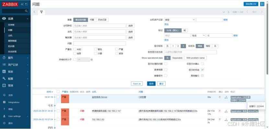Open the 包含 tag operator dropdown
Image resolution: width=269 pixels, height=129 pixels.
coord(198,36)
